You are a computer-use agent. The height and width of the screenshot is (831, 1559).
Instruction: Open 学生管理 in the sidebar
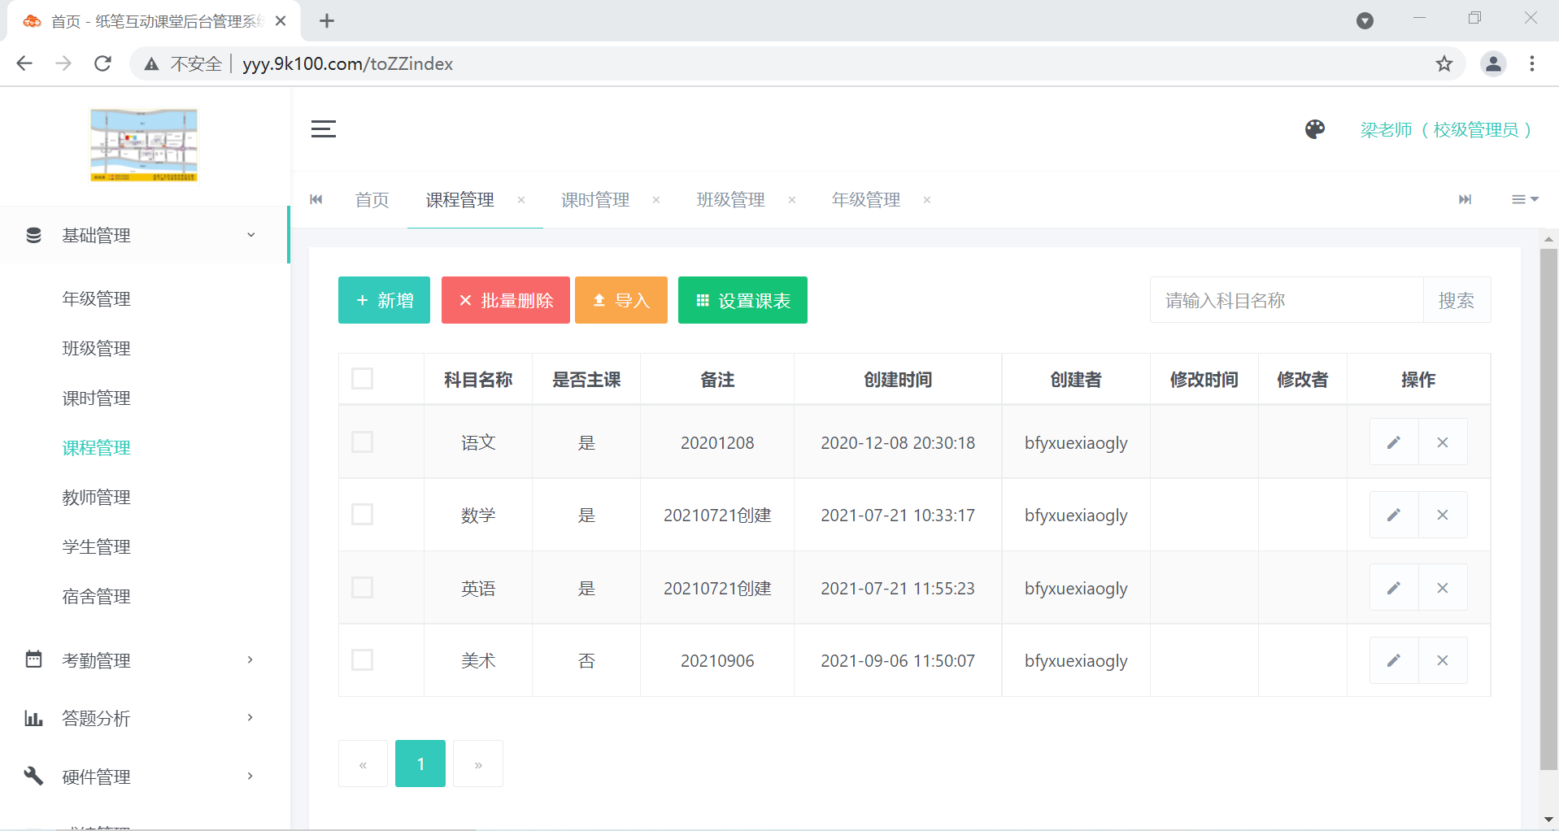point(96,547)
